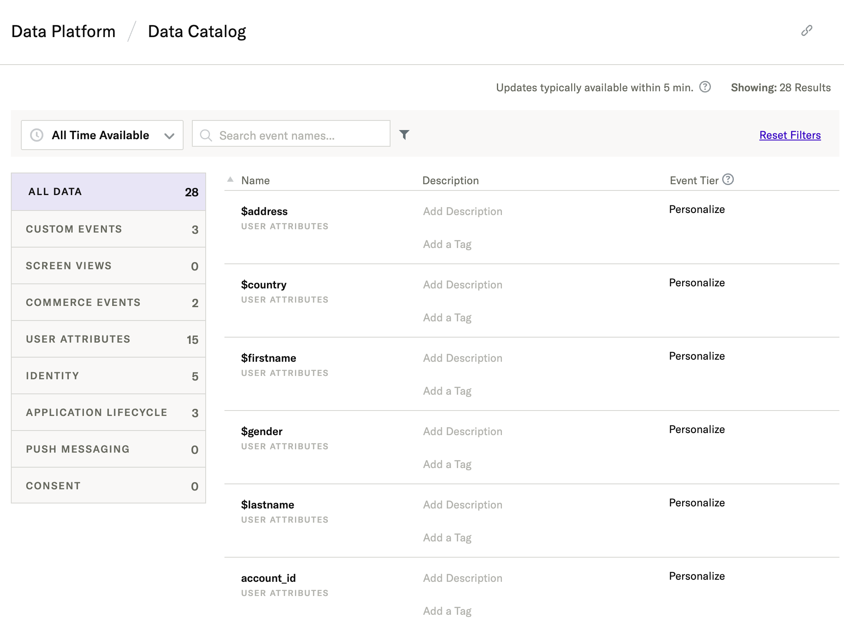Add description for $country
Image resolution: width=844 pixels, height=621 pixels.
(463, 285)
